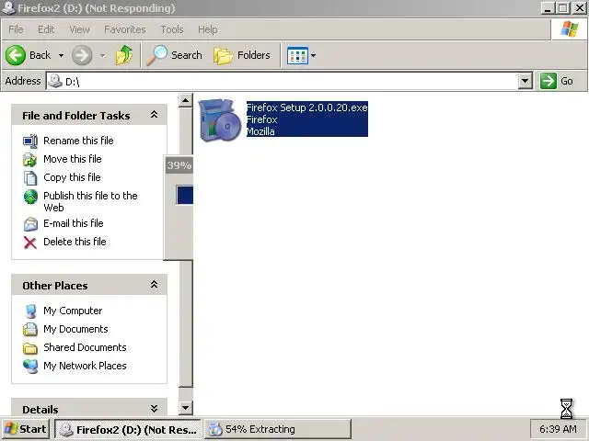Click the My Documents icon
Screen dimensions: 589x441
pyautogui.click(x=30, y=329)
